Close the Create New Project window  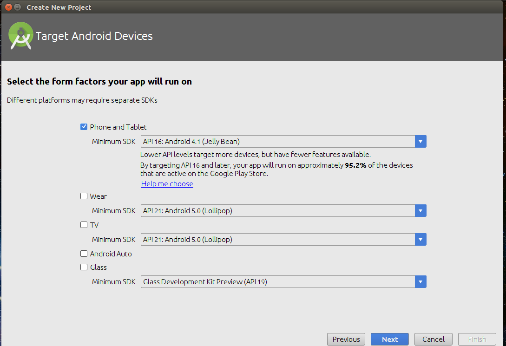pyautogui.click(x=7, y=7)
